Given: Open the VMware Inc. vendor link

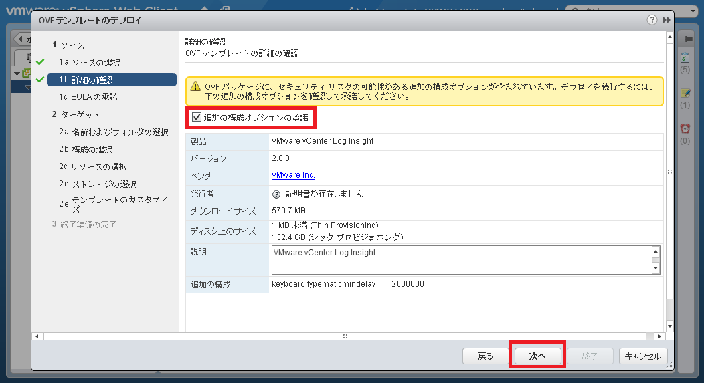Looking at the screenshot, I should pos(293,175).
